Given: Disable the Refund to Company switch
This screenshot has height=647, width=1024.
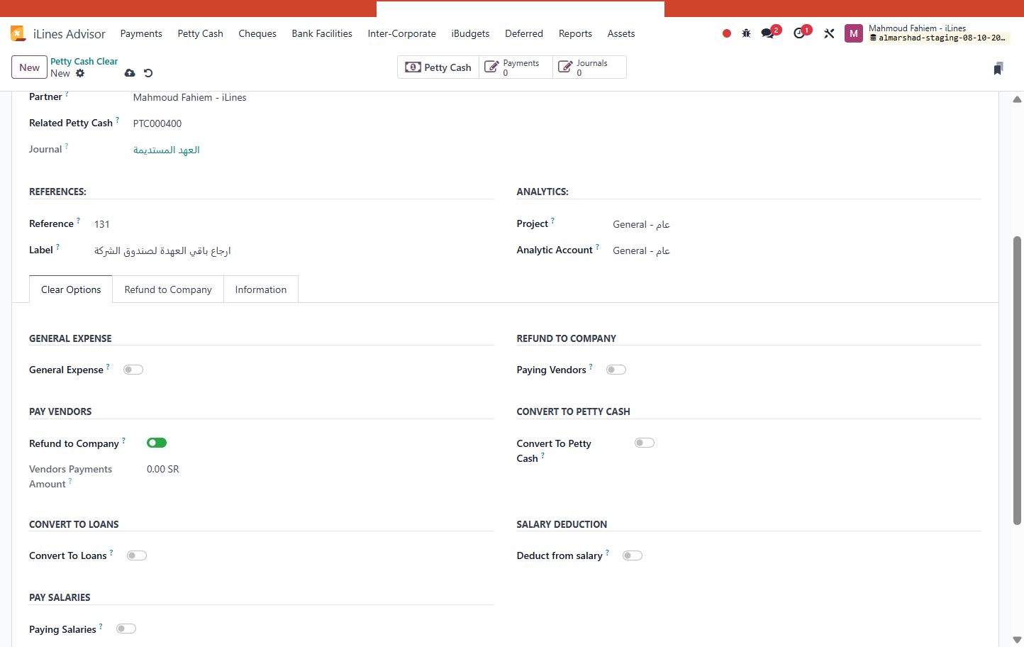Looking at the screenshot, I should tap(157, 443).
